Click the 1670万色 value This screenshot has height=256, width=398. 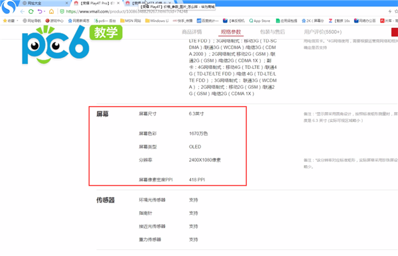coord(198,133)
